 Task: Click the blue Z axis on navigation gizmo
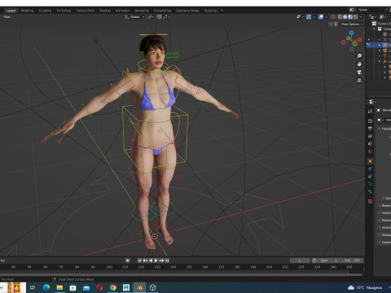(352, 33)
